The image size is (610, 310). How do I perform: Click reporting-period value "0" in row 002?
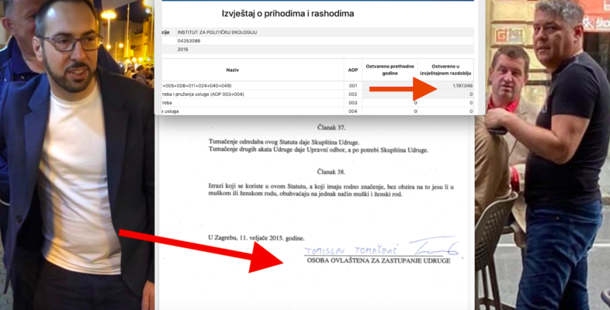pos(471,95)
